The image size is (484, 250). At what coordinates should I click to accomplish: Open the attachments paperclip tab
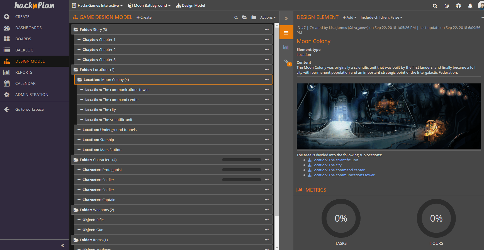click(x=286, y=62)
